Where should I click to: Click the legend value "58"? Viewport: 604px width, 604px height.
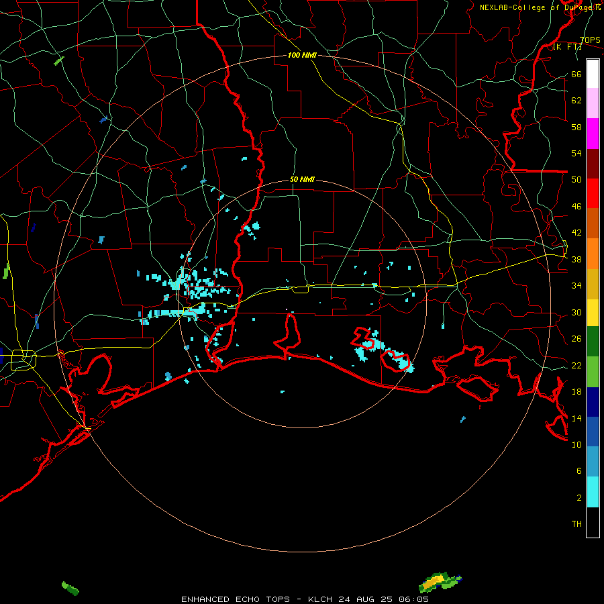tap(576, 127)
